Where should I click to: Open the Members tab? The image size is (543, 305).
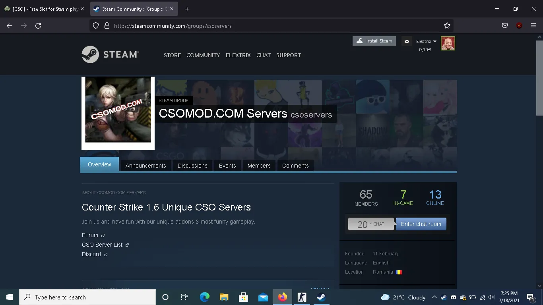(x=259, y=166)
